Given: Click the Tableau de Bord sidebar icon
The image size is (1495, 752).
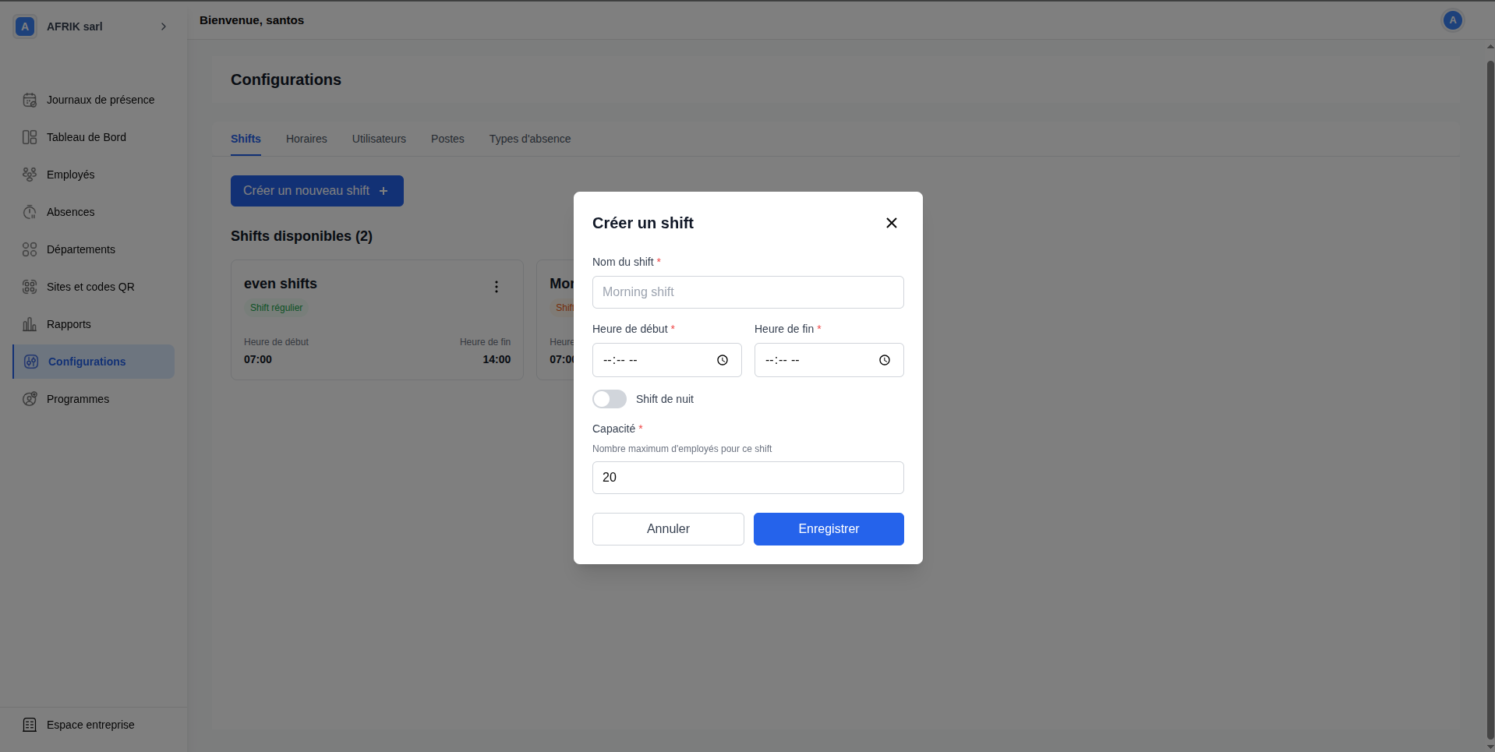Looking at the screenshot, I should tap(30, 137).
